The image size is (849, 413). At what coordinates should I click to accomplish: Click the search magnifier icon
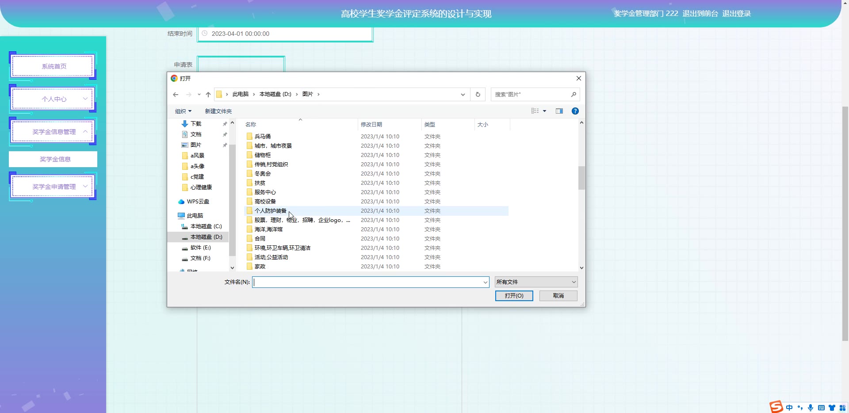pos(574,95)
